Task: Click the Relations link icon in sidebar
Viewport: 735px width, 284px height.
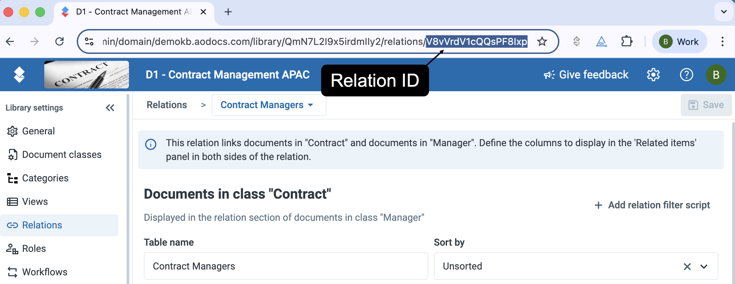Action: 12,225
